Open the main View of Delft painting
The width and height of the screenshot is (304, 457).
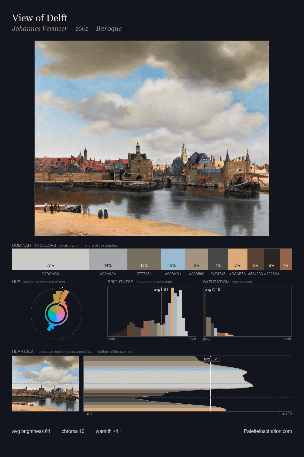pyautogui.click(x=152, y=138)
